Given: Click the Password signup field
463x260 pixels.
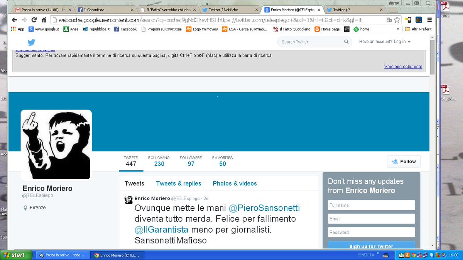Looking at the screenshot, I should 371,232.
